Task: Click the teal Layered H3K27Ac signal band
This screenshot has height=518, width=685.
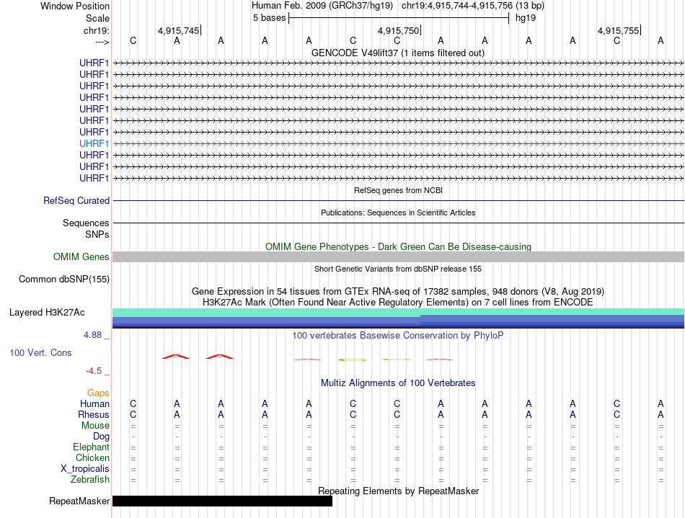Action: point(398,311)
